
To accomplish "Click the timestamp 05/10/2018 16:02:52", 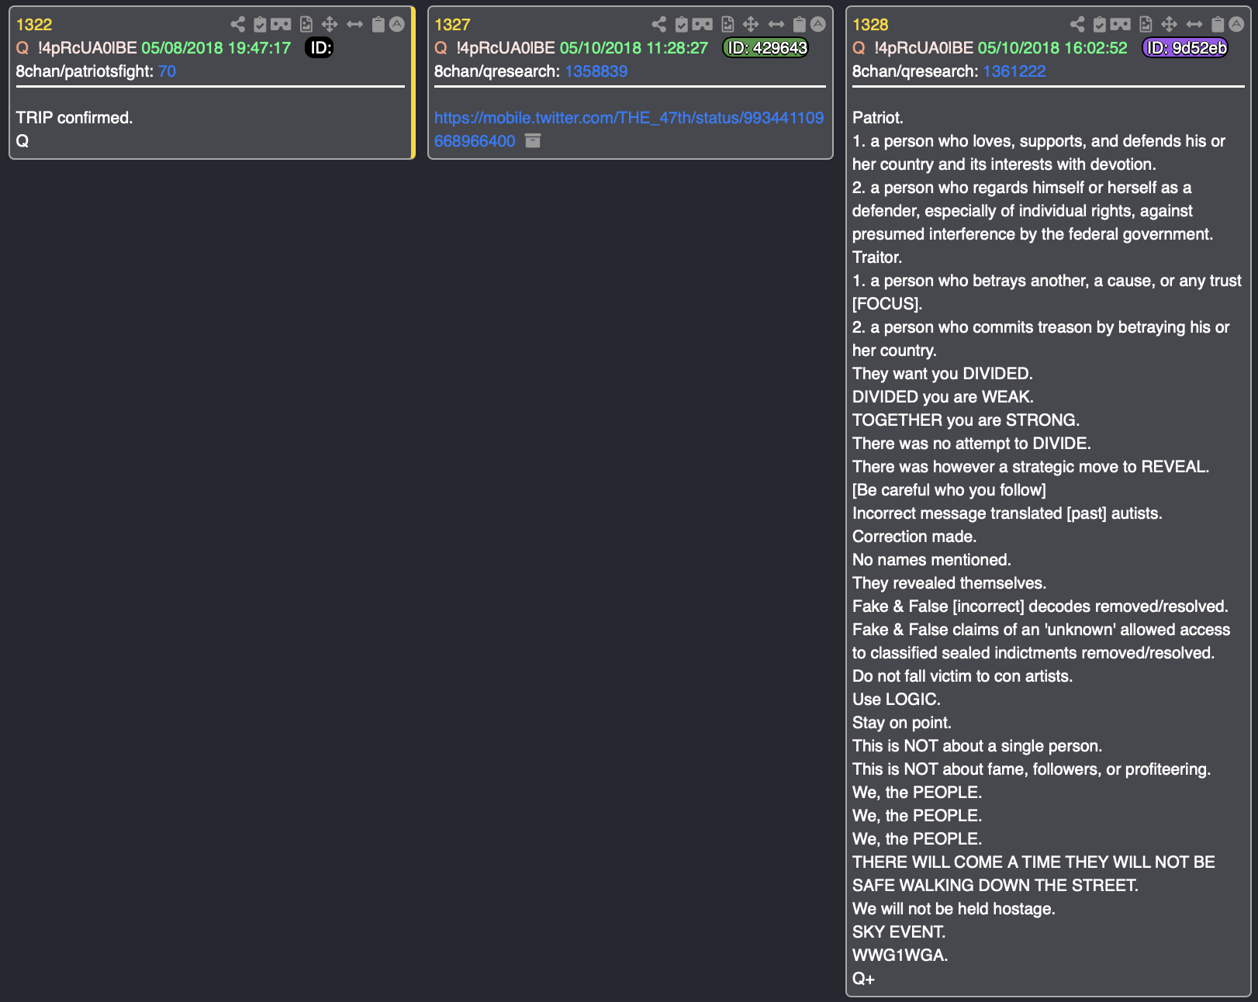I will (x=1052, y=48).
